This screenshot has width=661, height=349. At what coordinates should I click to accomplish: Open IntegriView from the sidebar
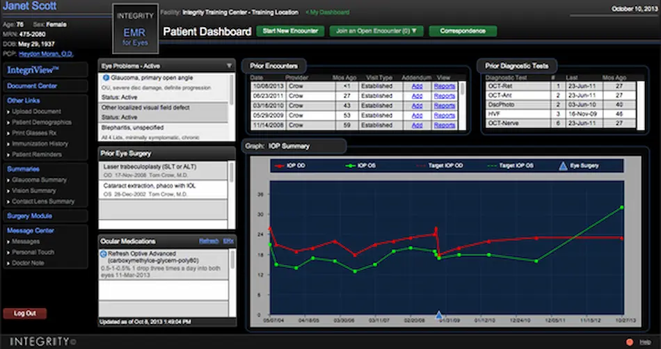click(33, 70)
